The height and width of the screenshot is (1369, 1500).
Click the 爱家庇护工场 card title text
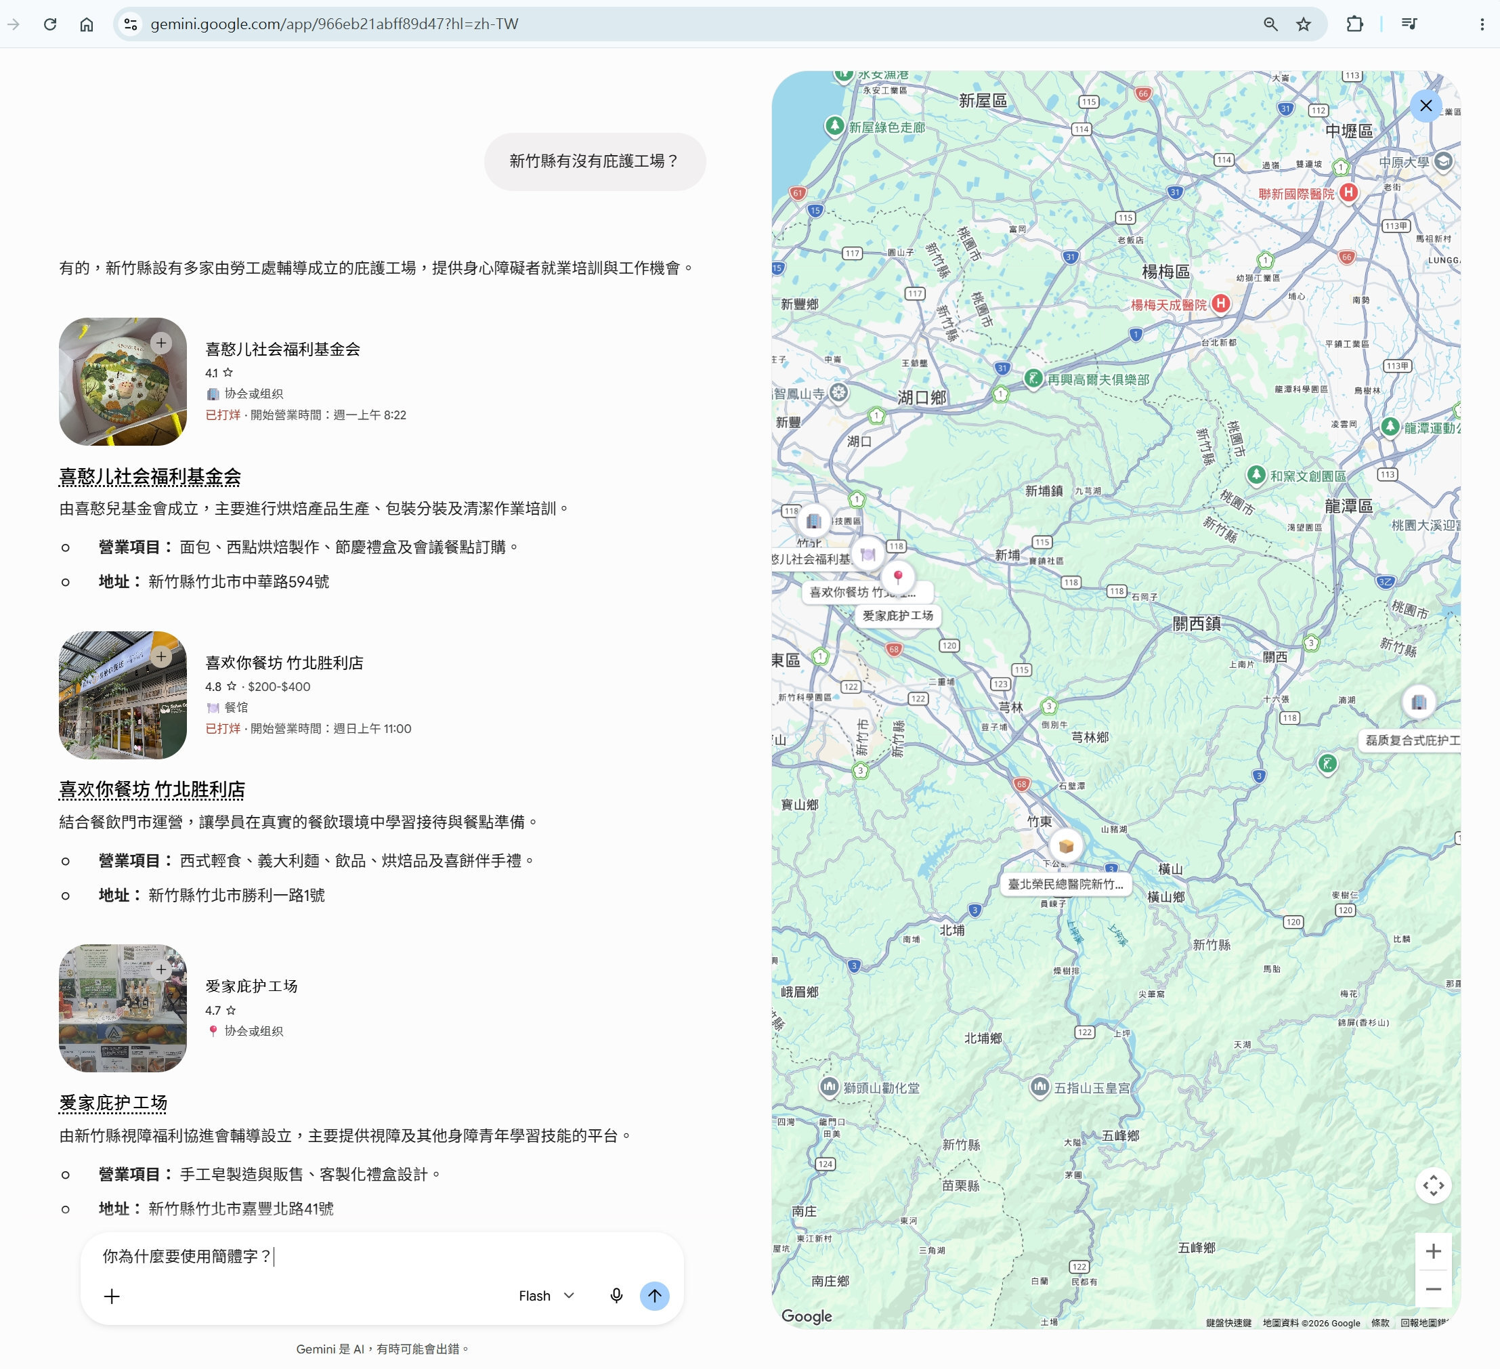click(251, 986)
